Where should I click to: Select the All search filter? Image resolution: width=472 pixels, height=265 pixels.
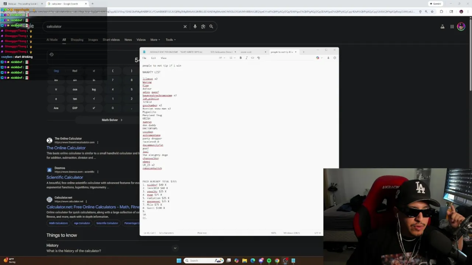point(64,40)
